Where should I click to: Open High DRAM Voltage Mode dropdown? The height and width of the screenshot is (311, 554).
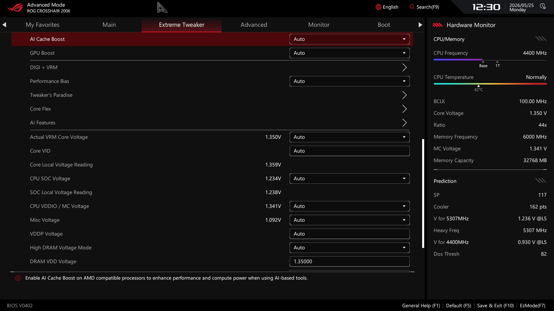349,248
